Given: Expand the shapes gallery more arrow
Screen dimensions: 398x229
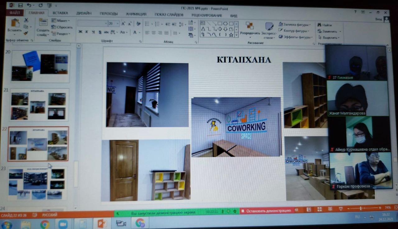Looking at the screenshot, I should click(x=237, y=35).
